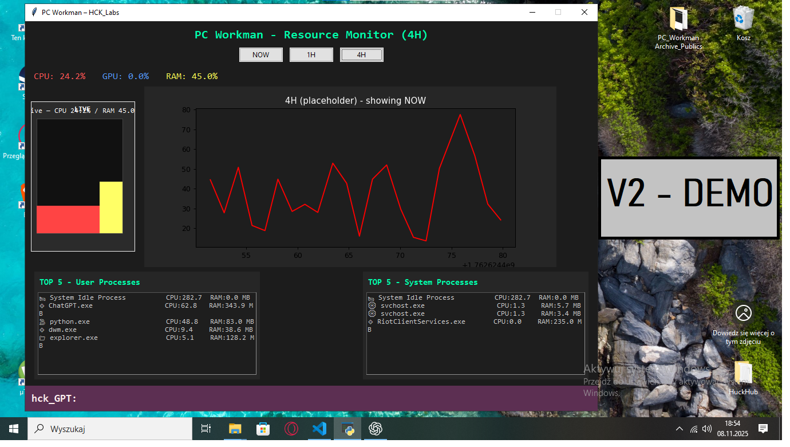
Task: Switch to the 1H timeframe tab
Action: (x=311, y=54)
